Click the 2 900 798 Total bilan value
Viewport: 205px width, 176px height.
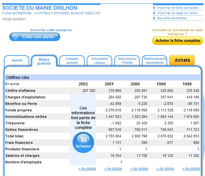click(x=139, y=136)
